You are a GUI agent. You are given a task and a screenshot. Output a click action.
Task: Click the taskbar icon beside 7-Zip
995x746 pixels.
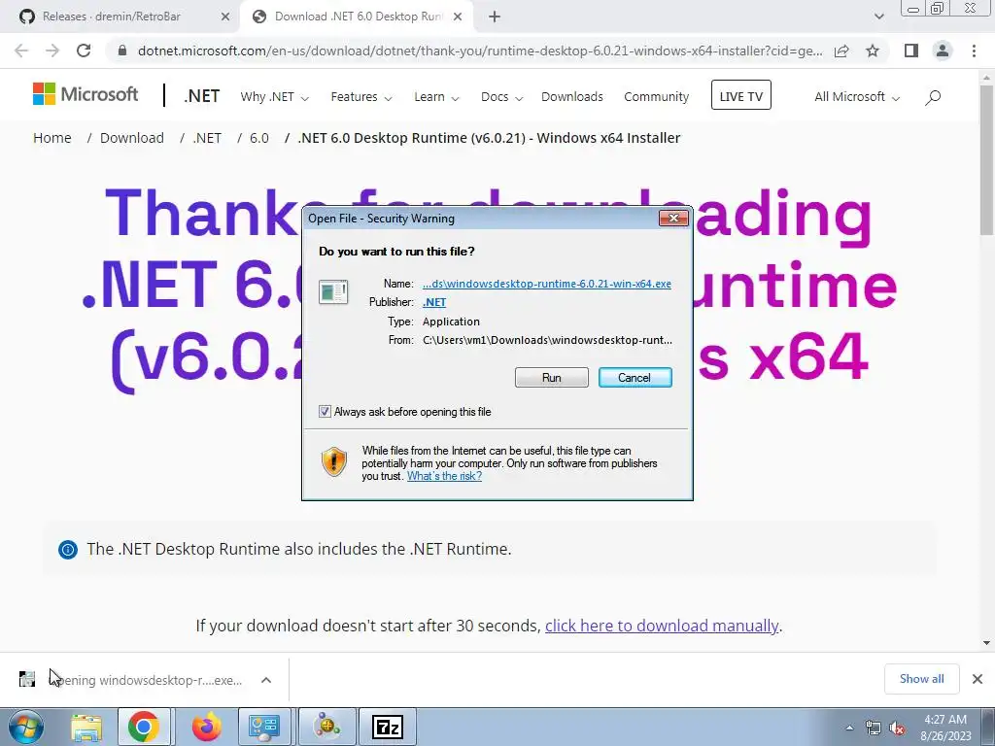(x=327, y=727)
